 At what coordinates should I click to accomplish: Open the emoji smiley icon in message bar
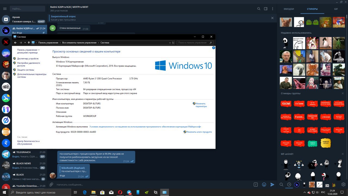264,185
